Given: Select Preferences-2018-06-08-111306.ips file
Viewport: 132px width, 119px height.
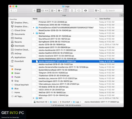Looking at the screenshot, I should pos(78,25).
